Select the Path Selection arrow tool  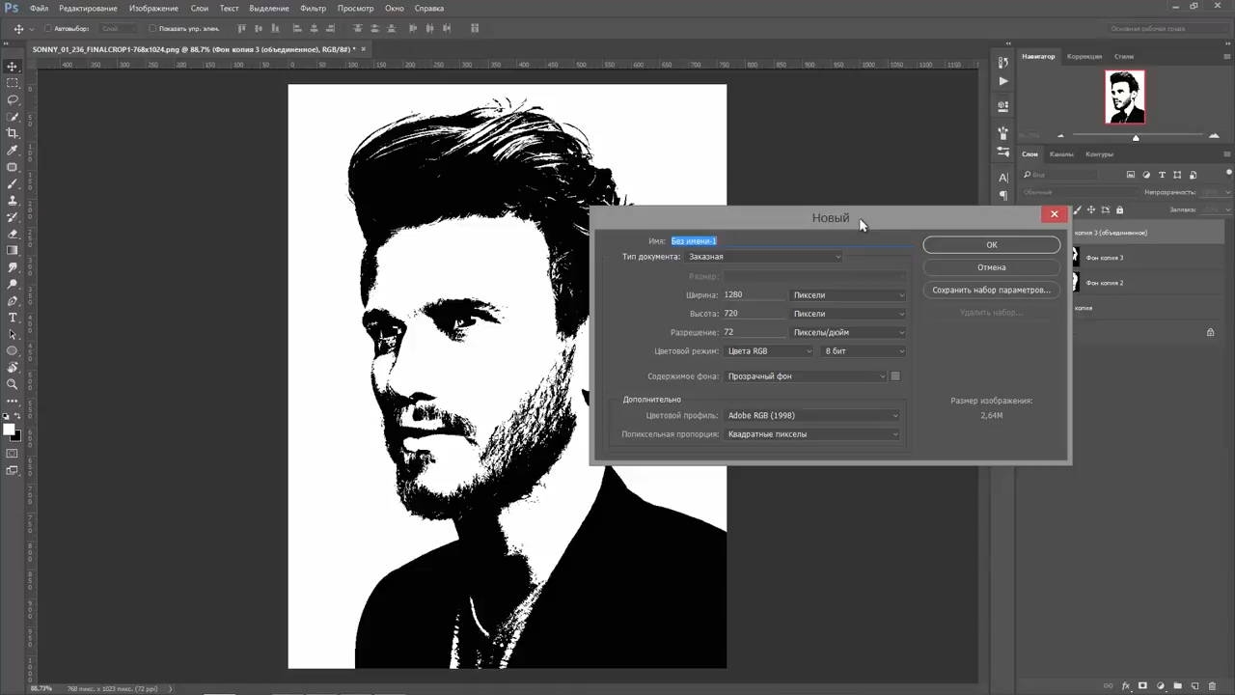pos(13,334)
